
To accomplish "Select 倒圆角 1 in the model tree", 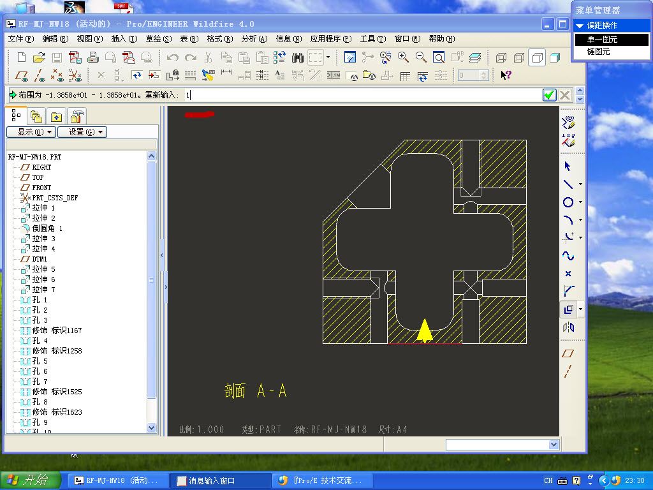I will (42, 228).
